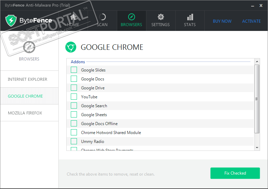Click the 'Google Sheets' list text

[x=94, y=115]
